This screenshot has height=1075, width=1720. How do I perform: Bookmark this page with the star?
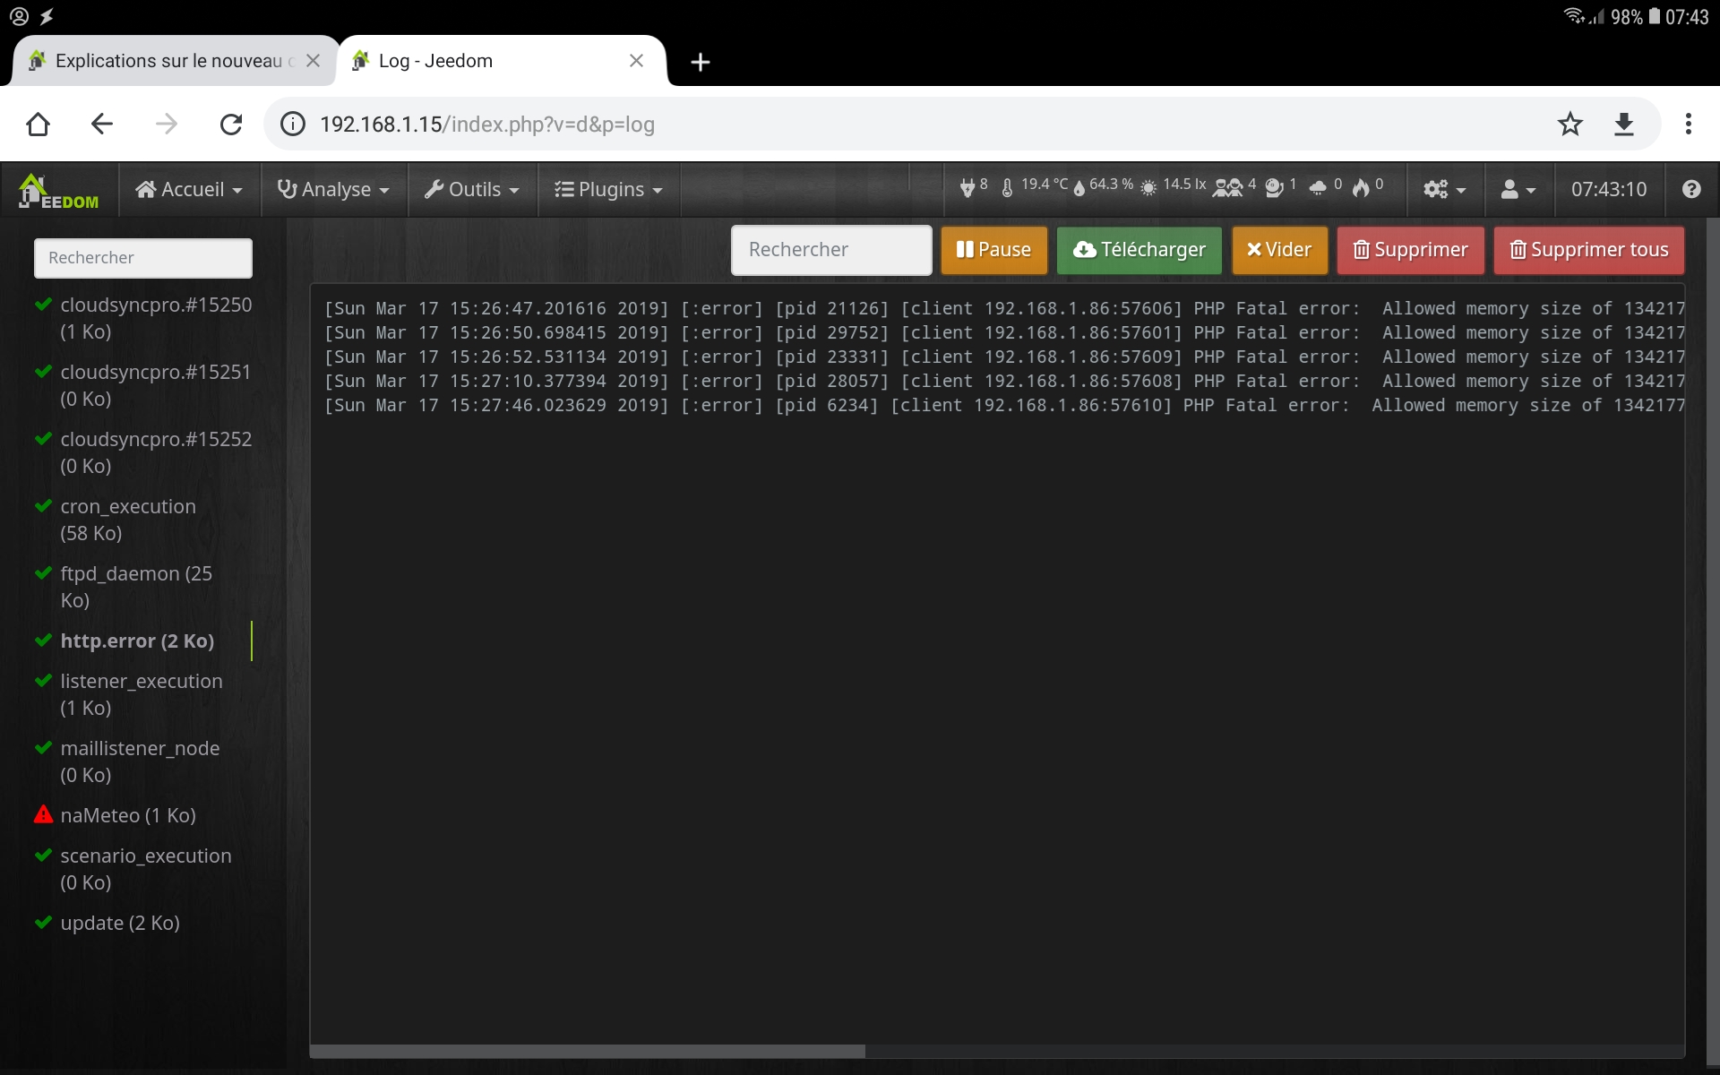pos(1569,124)
